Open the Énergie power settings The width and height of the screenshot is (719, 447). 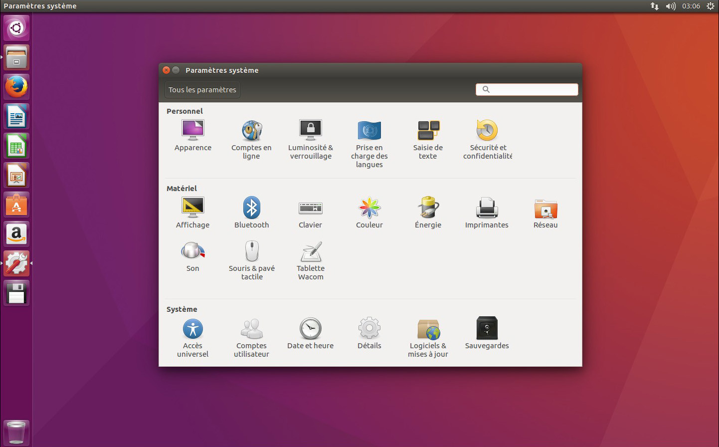point(428,213)
